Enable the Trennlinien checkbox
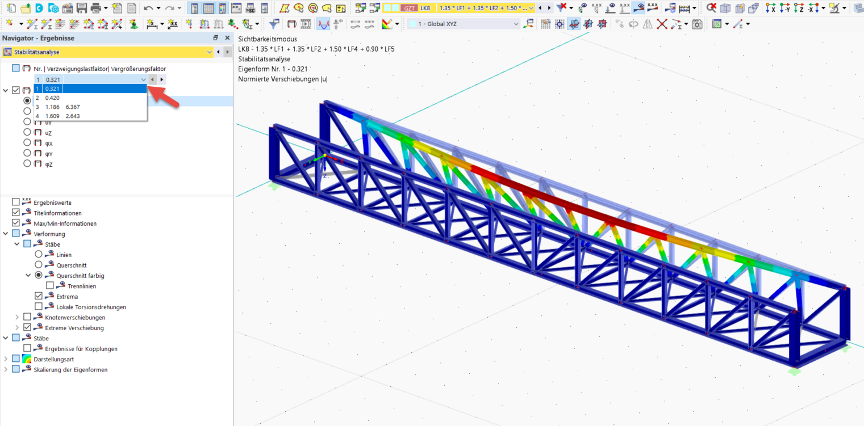The height and width of the screenshot is (426, 864). [x=50, y=286]
